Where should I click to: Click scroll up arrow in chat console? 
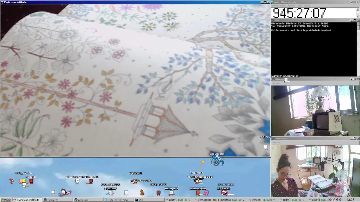[x=358, y=24]
